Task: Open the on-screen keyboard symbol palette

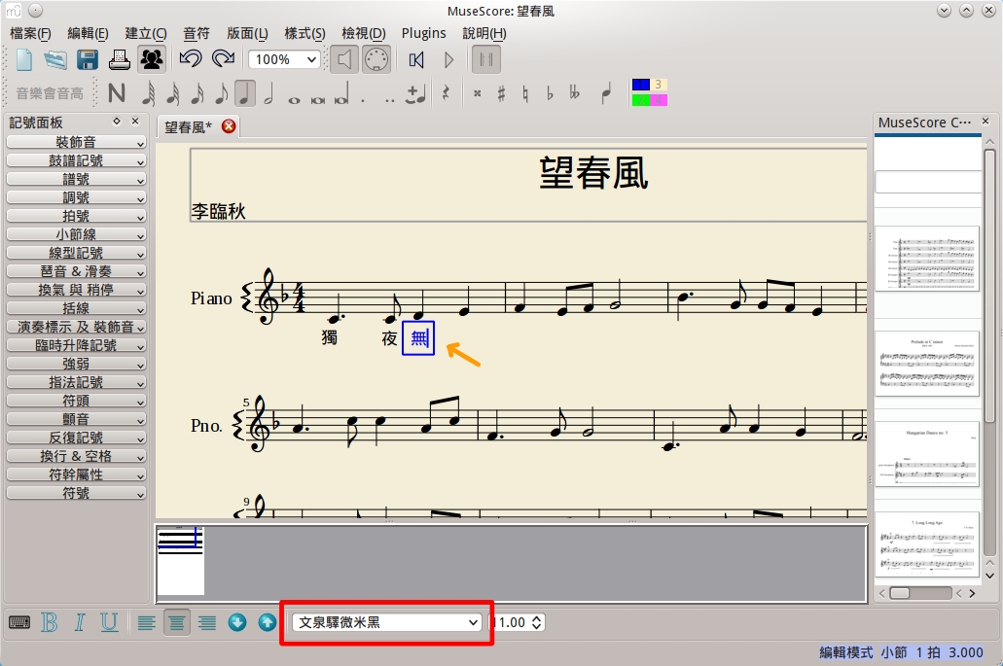Action: click(19, 622)
